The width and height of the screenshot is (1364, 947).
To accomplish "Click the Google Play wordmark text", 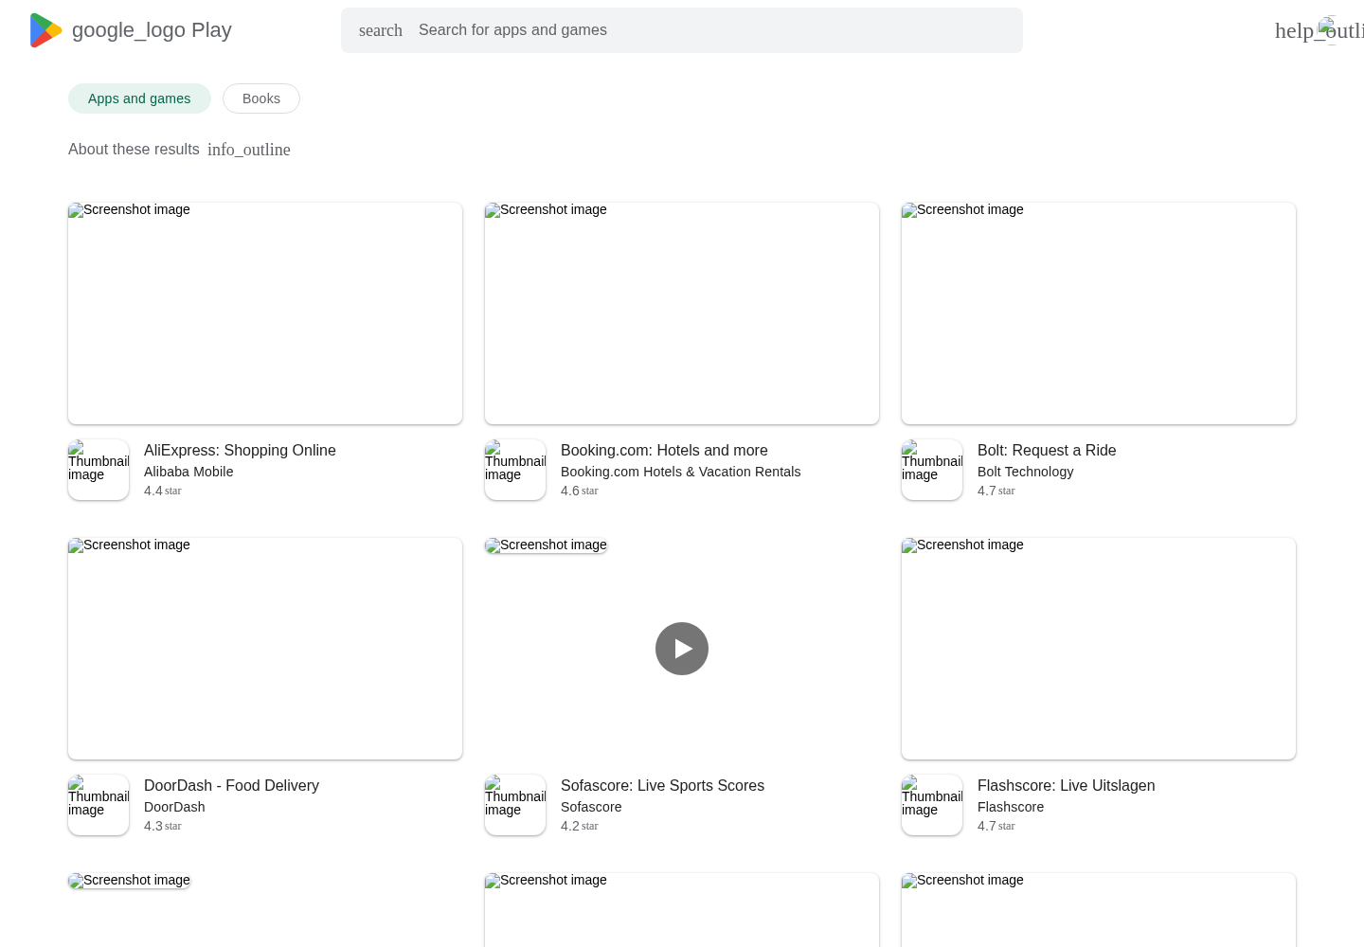I will pos(152,30).
